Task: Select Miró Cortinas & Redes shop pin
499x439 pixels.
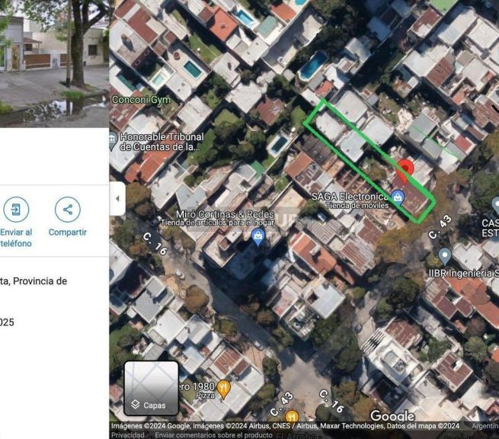Action: pos(258,237)
